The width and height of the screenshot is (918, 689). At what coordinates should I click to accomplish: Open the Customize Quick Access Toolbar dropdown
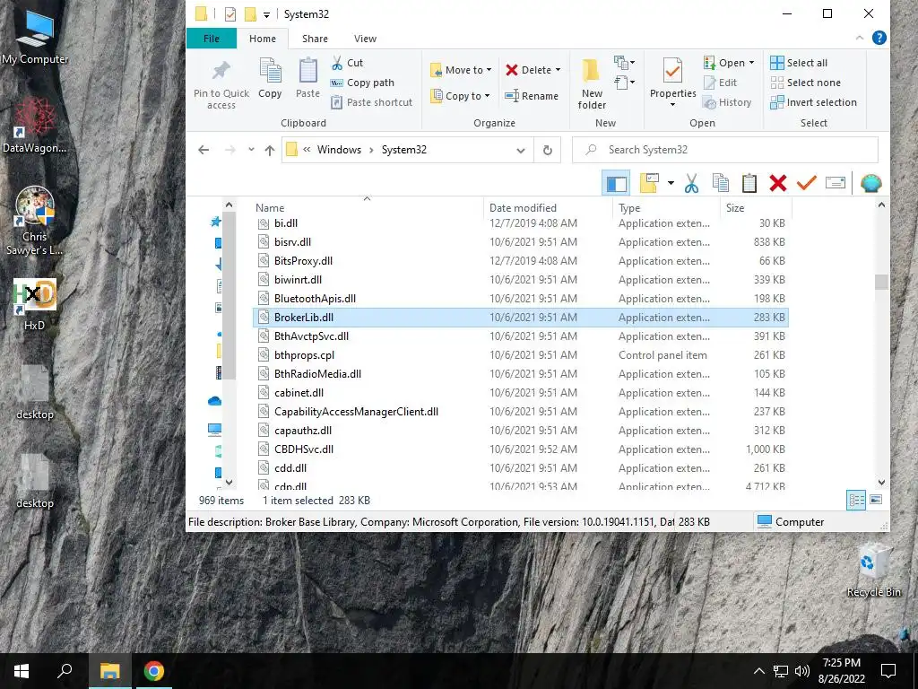click(x=266, y=15)
